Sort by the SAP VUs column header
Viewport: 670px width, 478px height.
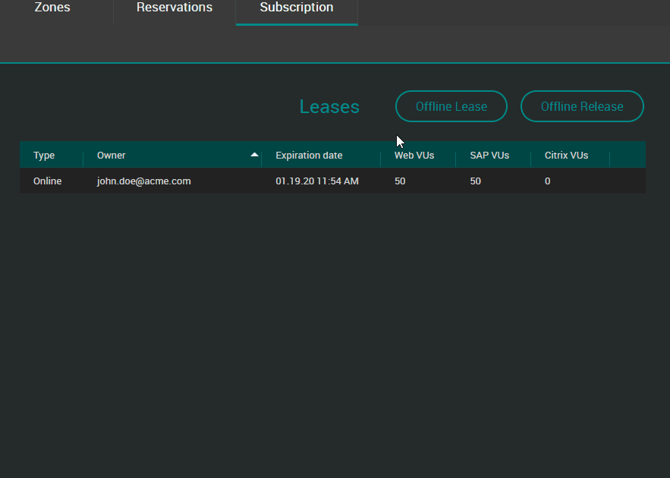tap(489, 155)
